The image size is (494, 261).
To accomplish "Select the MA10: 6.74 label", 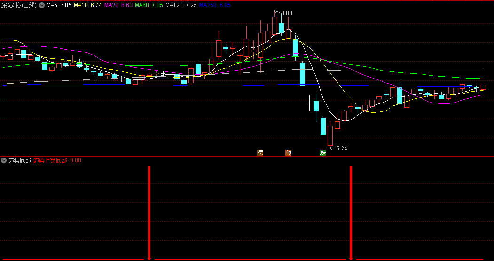I will tap(87, 5).
